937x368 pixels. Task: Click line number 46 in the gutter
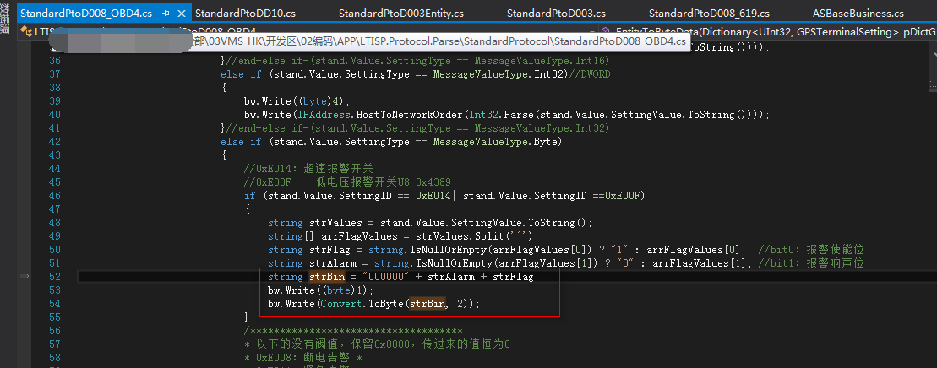click(x=54, y=196)
